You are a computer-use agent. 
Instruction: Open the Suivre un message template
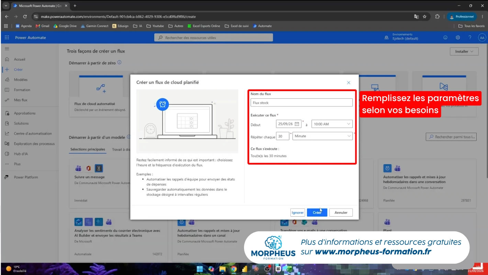(89, 177)
